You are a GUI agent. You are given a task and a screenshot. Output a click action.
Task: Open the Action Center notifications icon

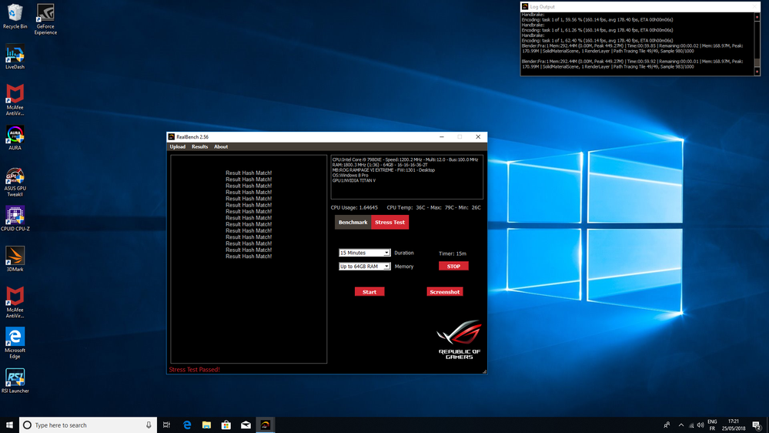point(757,425)
